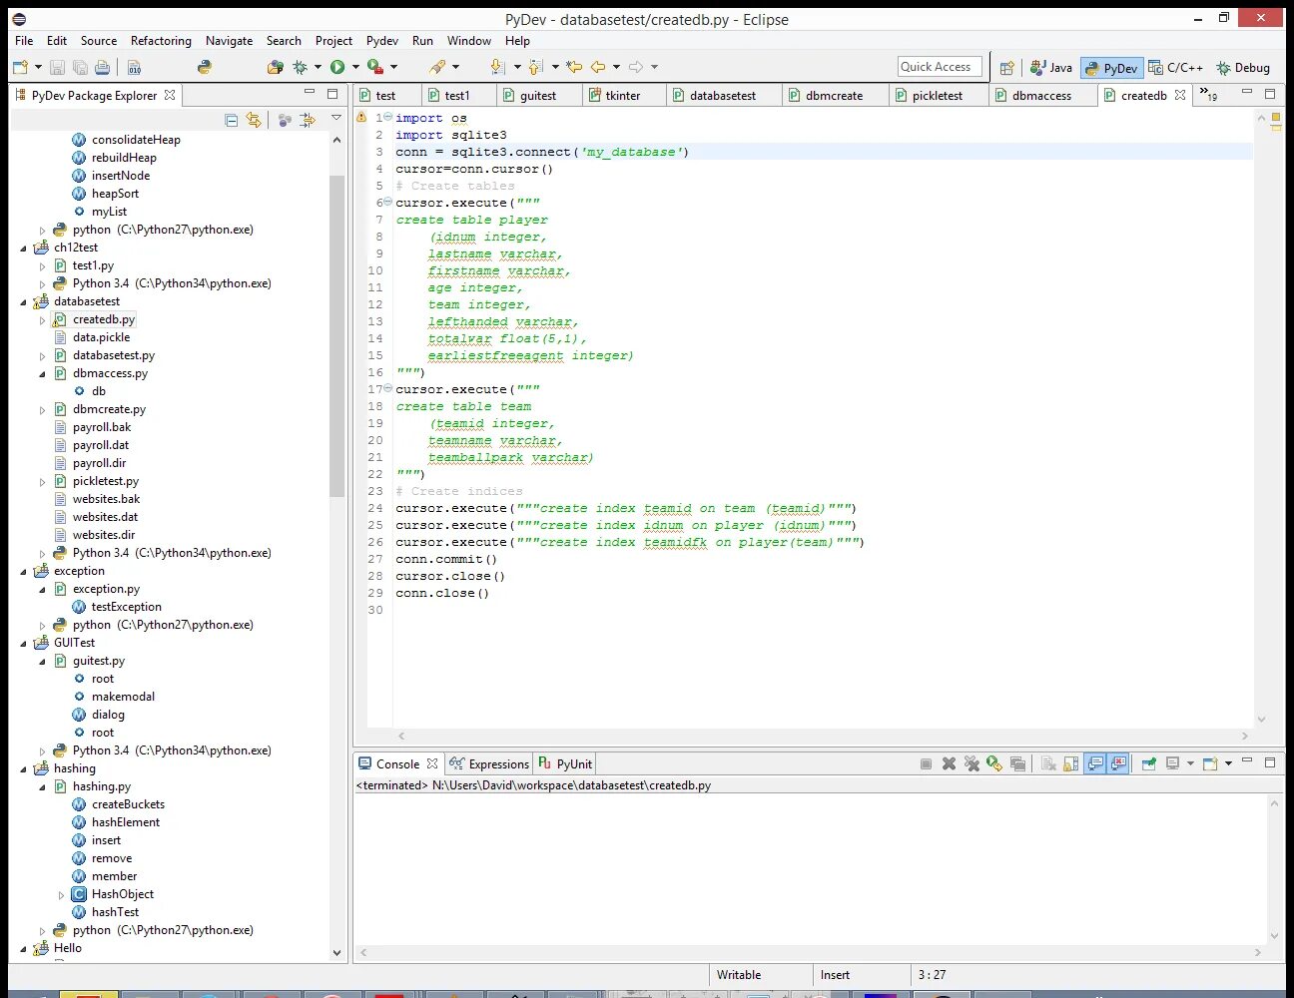1294x998 pixels.
Task: Click the Relaunch console icon
Action: click(994, 763)
